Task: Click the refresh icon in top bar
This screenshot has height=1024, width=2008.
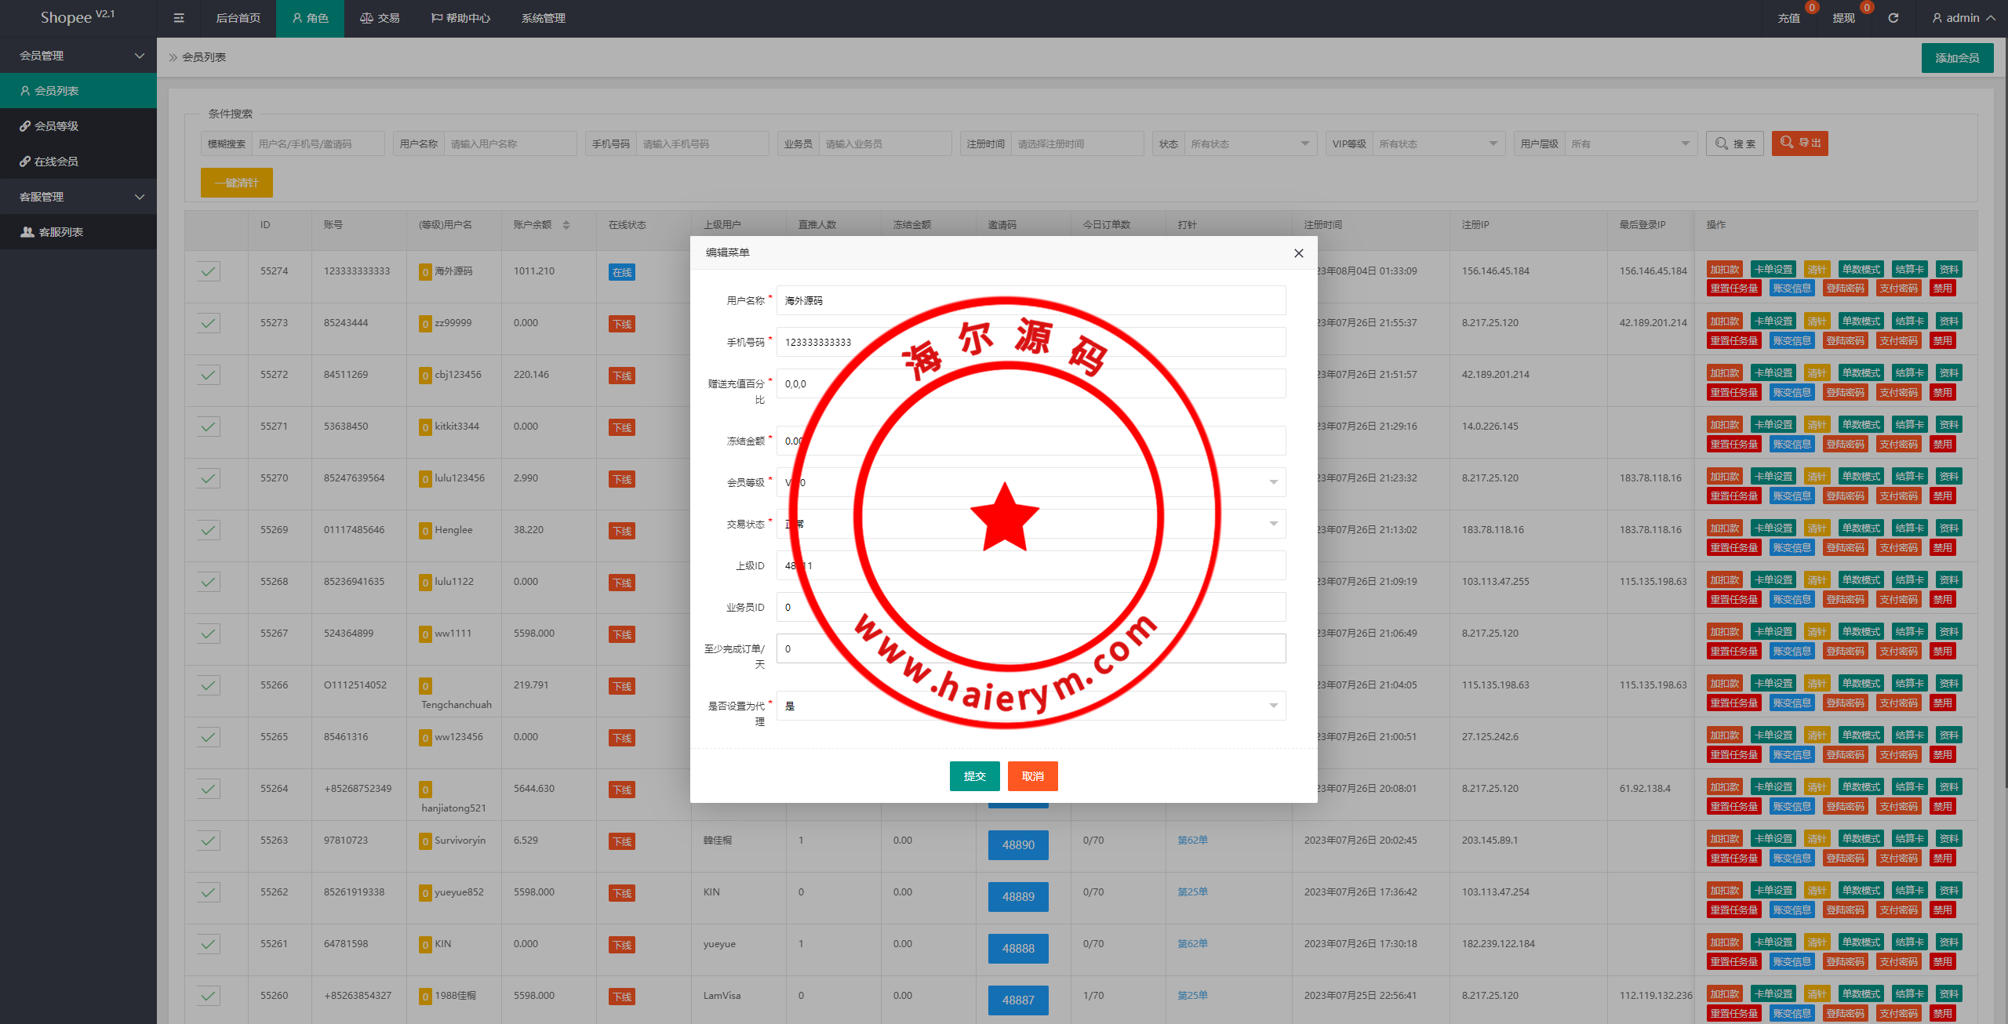Action: pyautogui.click(x=1893, y=18)
